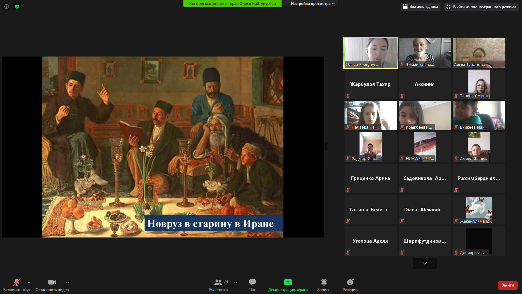This screenshot has height=294, width=522.
Task: Select Олеся Байгунусова video thumbnail
Action: (371, 53)
